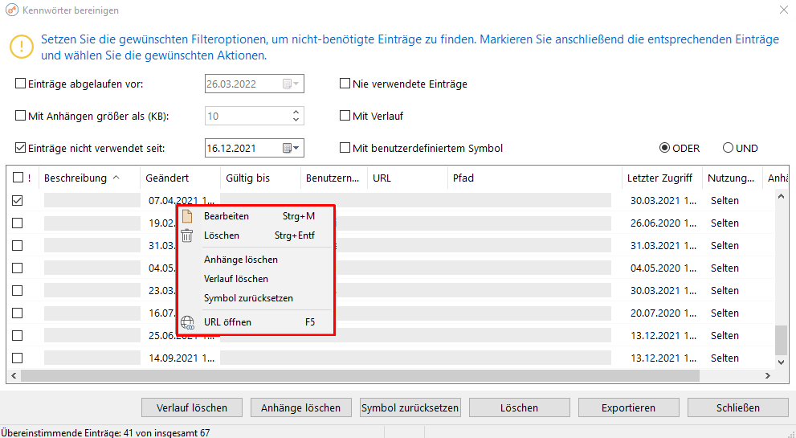
Task: Click the vertical scrollbar down arrow
Action: click(781, 362)
